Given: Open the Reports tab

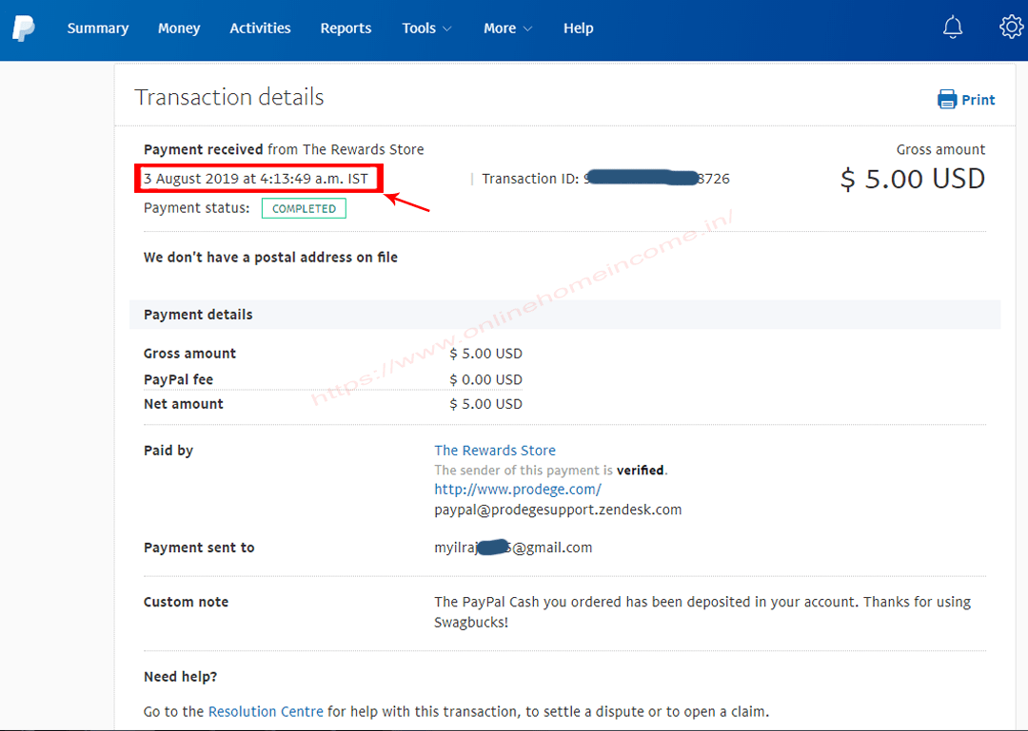Looking at the screenshot, I should tap(346, 29).
